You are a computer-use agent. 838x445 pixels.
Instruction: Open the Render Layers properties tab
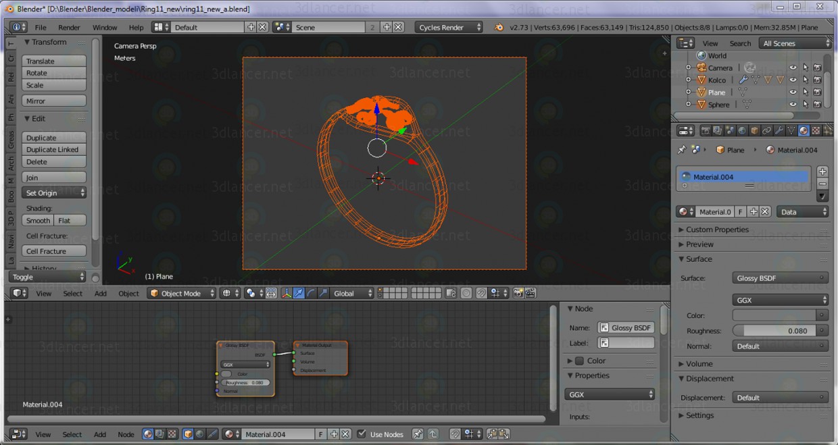coord(717,130)
